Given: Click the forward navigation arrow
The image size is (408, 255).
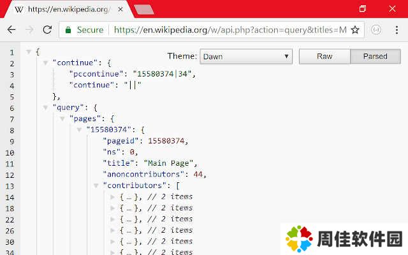Looking at the screenshot, I should [x=29, y=30].
